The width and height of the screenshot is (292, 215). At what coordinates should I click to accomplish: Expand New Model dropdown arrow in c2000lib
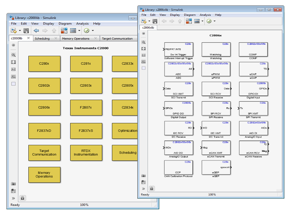(x=20, y=31)
